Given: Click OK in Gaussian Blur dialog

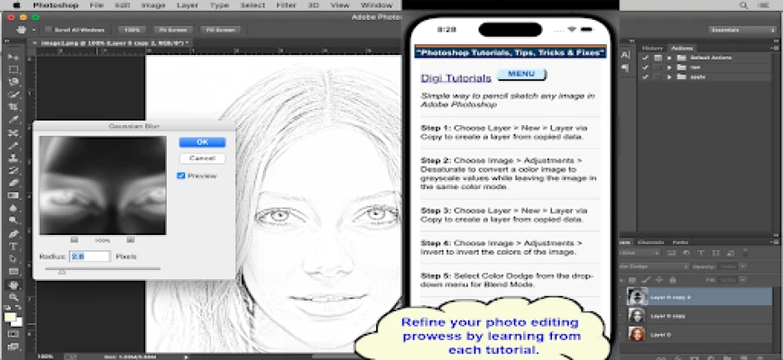Looking at the screenshot, I should click(202, 142).
